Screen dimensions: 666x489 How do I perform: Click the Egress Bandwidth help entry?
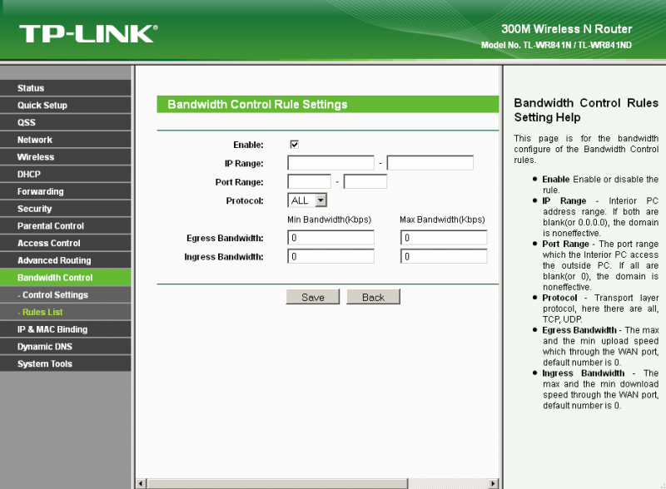(x=600, y=346)
